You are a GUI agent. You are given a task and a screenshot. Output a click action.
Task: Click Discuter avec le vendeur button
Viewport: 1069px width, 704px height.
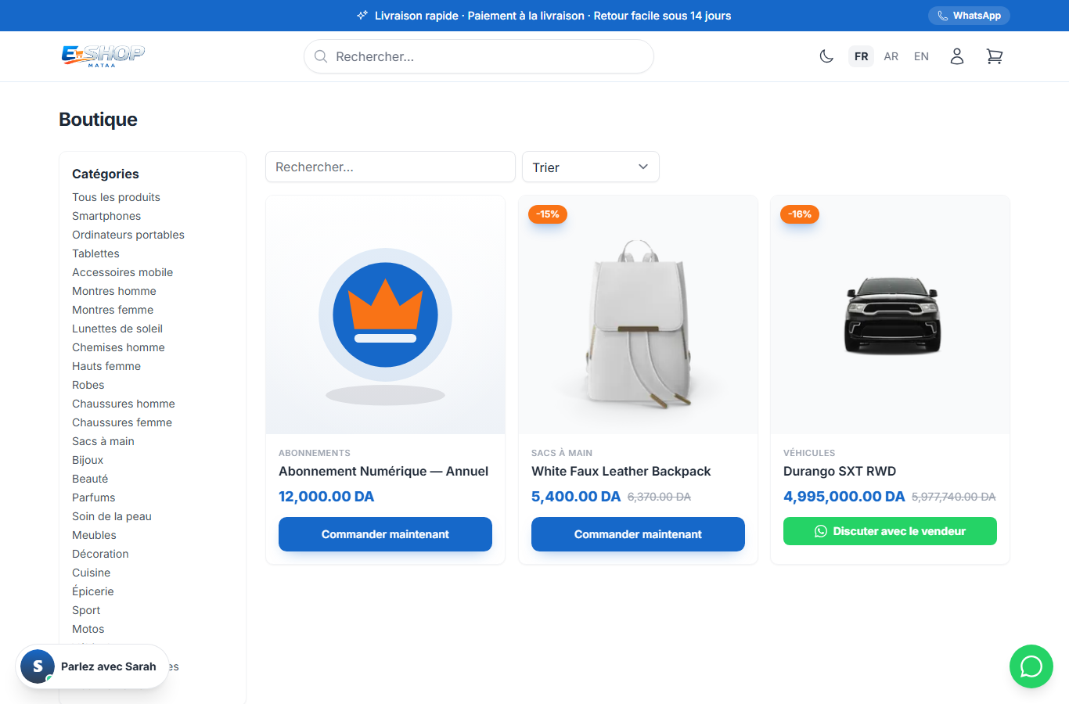tap(890, 531)
